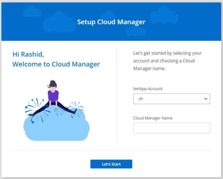The image size is (223, 179).
Task: Click the 'Cloud Manager Name' field label
Action: (x=153, y=118)
